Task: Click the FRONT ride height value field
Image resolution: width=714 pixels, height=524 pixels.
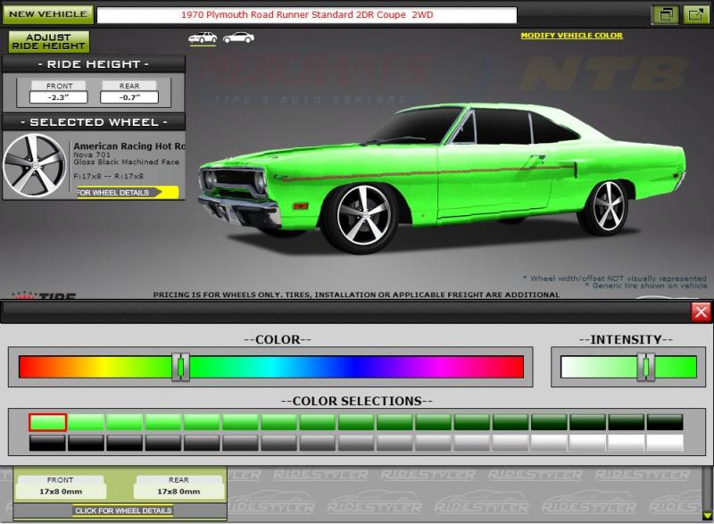Action: (x=58, y=97)
